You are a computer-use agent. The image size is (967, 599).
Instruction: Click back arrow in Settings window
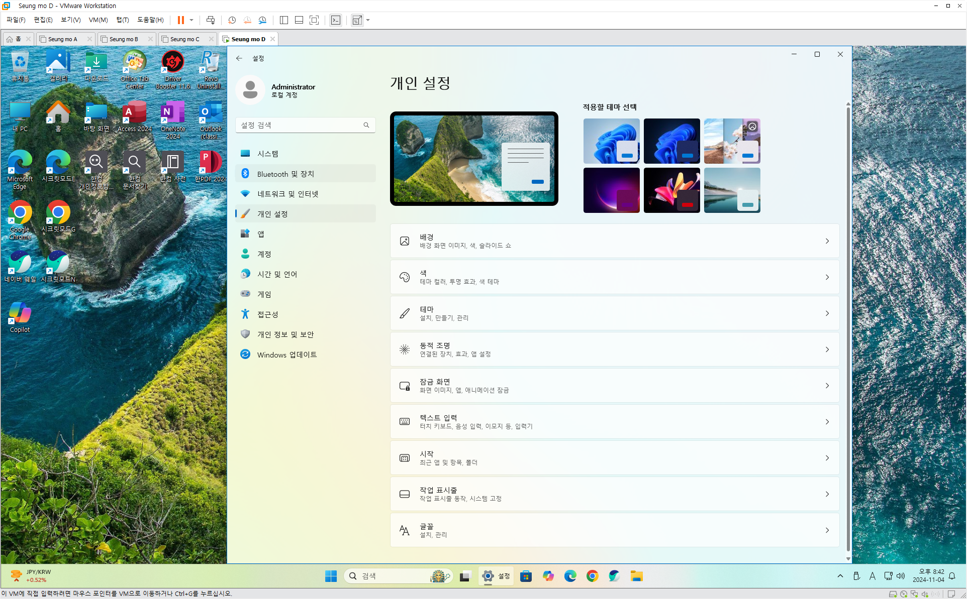239,58
